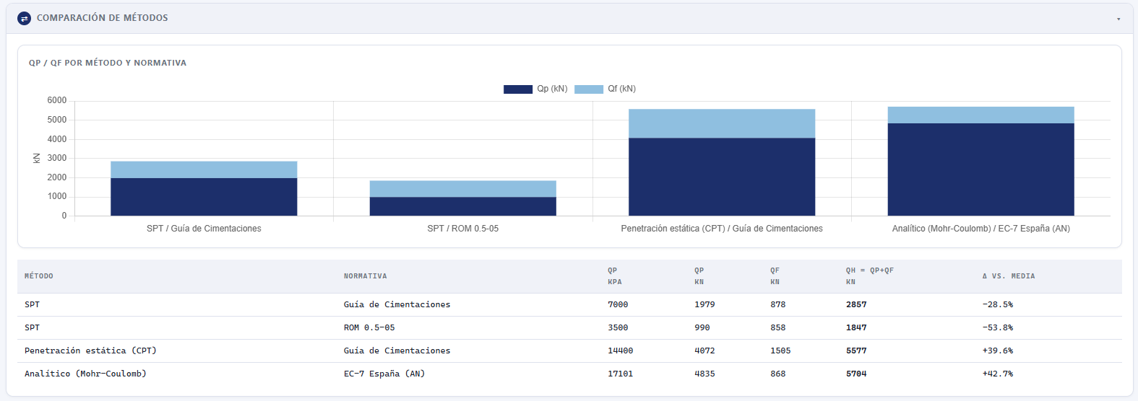Toggle the Qf (kN) legend label text
Screen dimensions: 1138x401
click(x=621, y=89)
